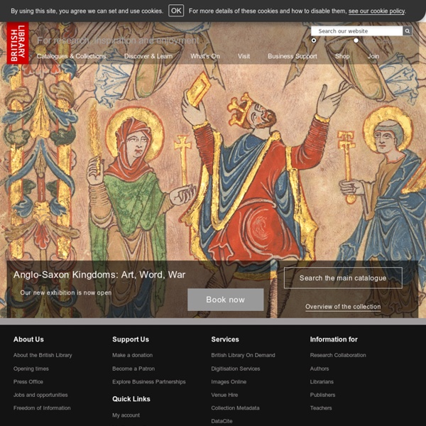The image size is (426, 426).
Task: Open Catalogues & Collections menu
Action: pos(71,56)
